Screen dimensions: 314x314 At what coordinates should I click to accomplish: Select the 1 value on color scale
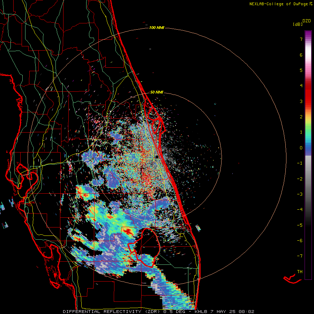click(301, 132)
